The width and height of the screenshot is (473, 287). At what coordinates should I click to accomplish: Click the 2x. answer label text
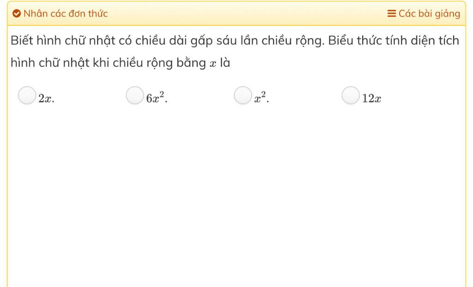point(47,99)
